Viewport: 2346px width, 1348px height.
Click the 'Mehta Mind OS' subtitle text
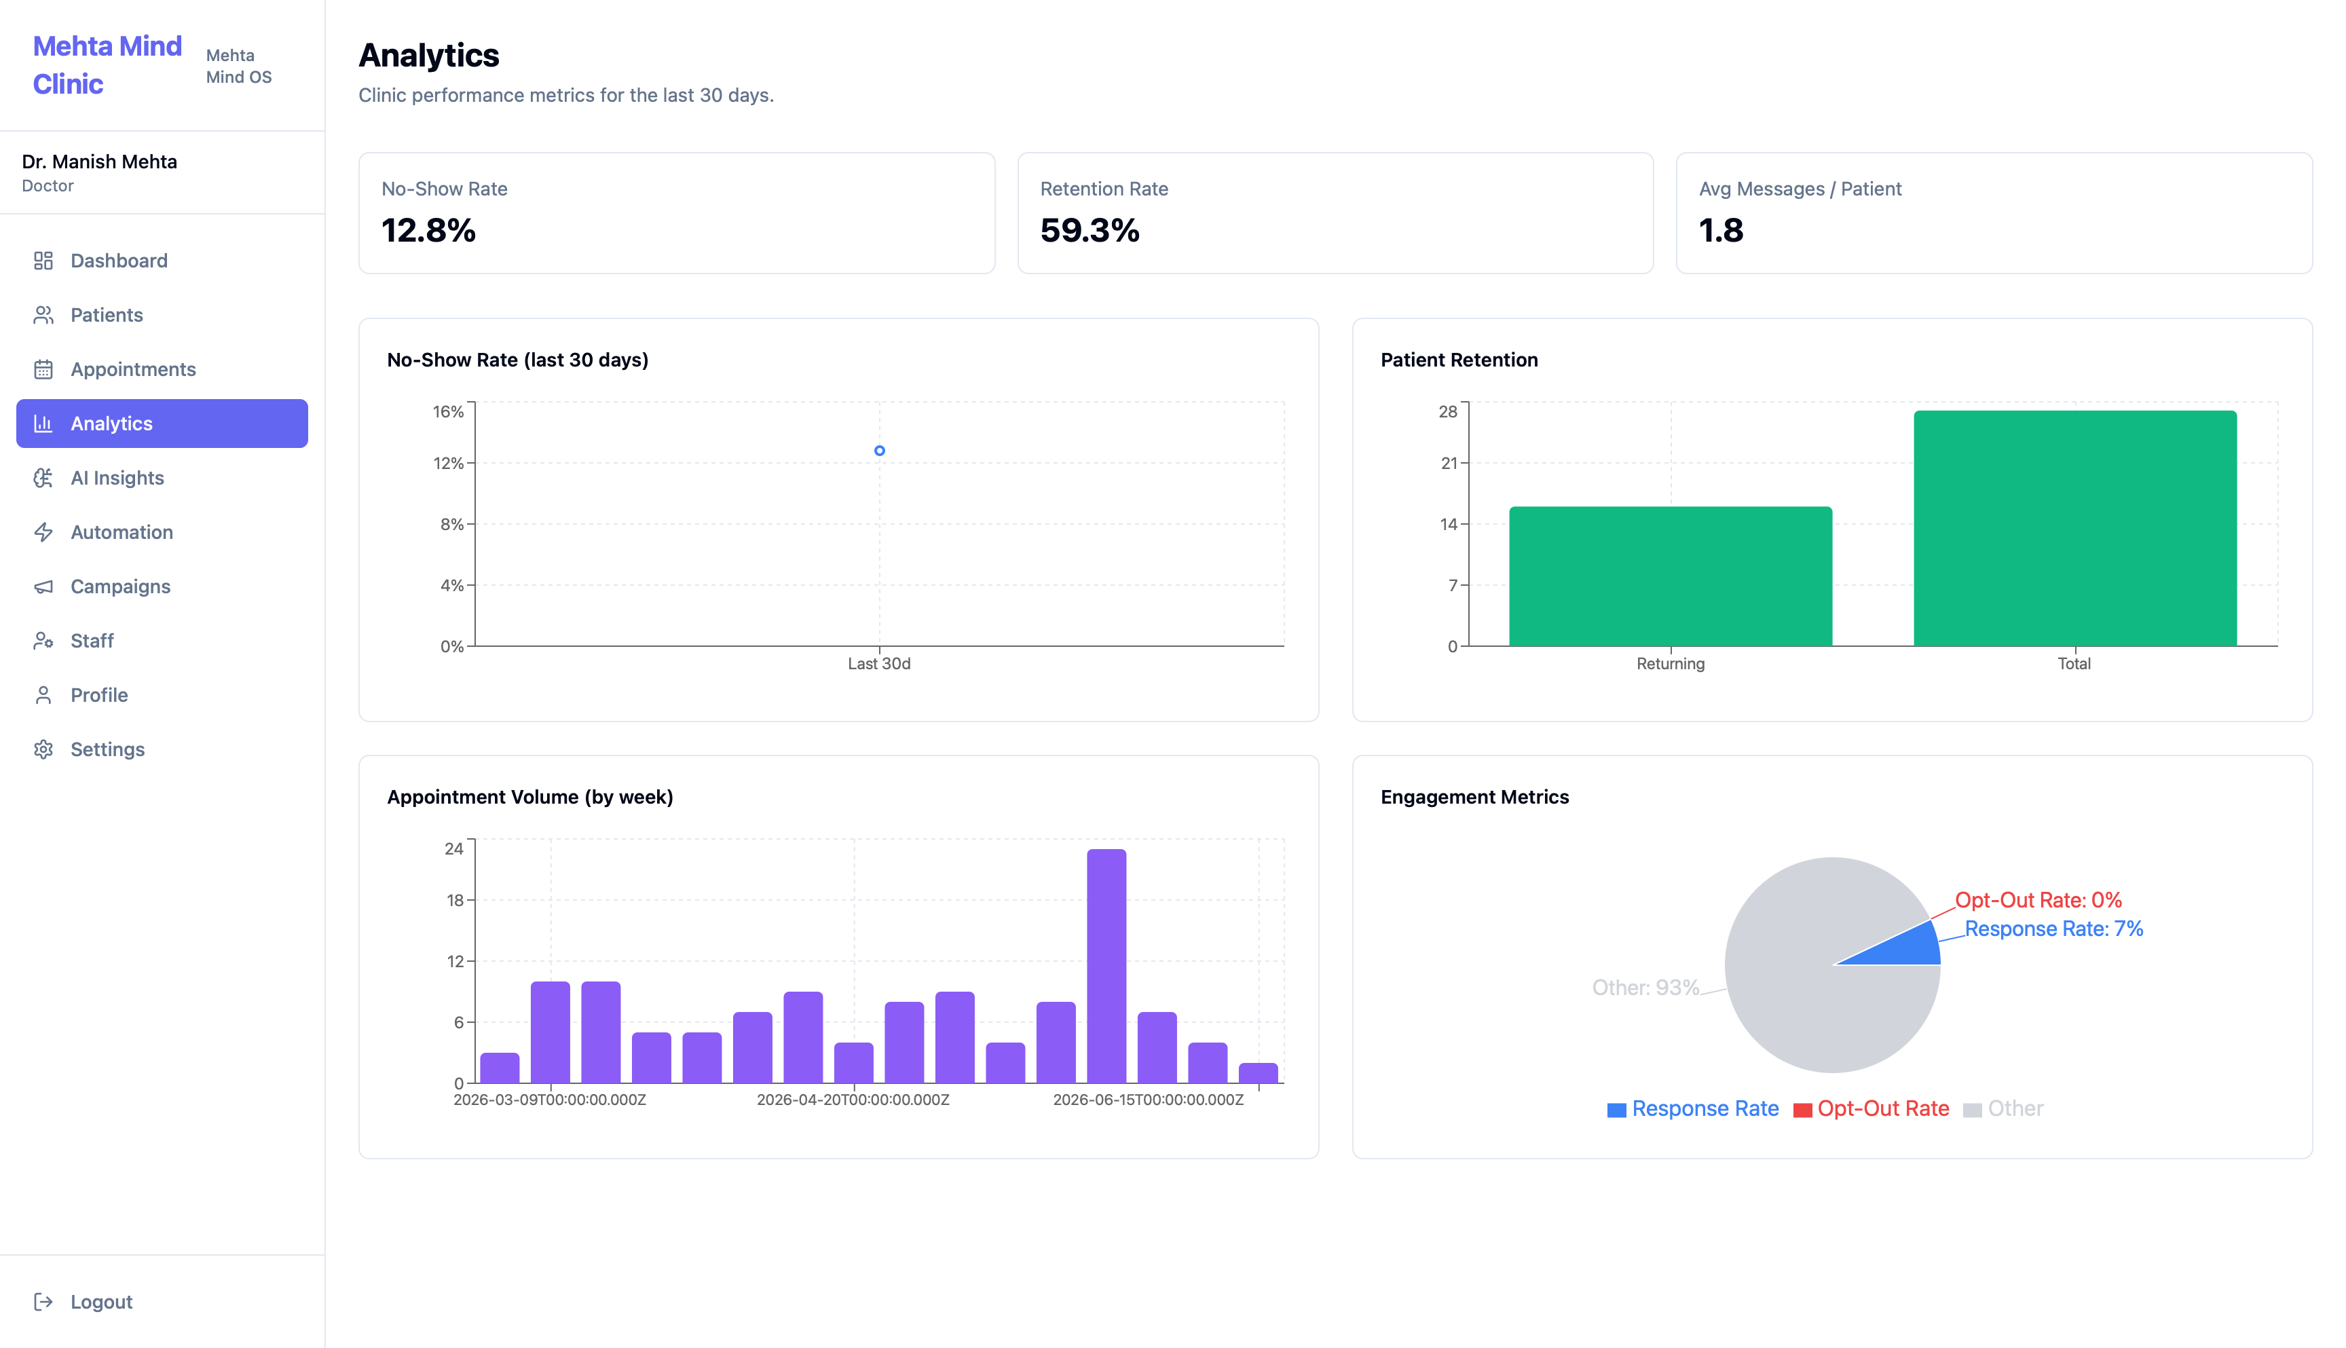pos(239,66)
